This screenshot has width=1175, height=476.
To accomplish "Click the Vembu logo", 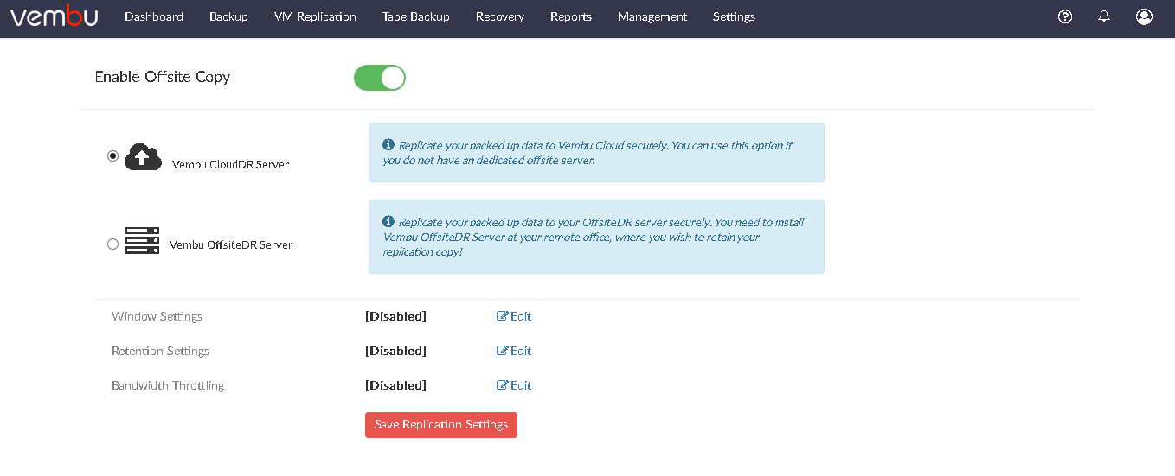I will coord(54,16).
